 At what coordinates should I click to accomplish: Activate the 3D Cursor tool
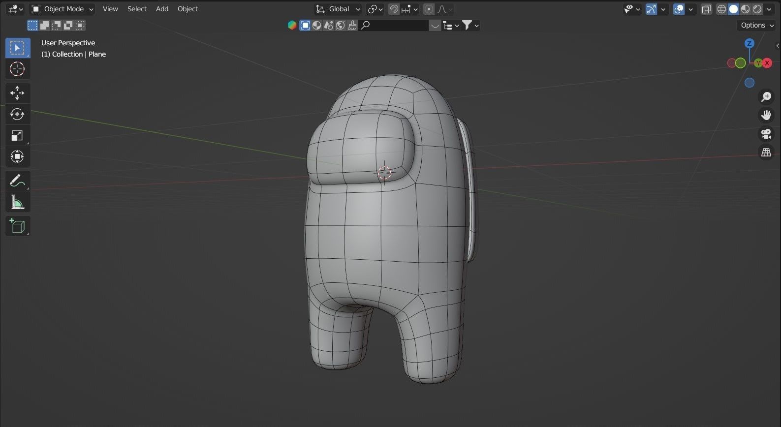[17, 69]
